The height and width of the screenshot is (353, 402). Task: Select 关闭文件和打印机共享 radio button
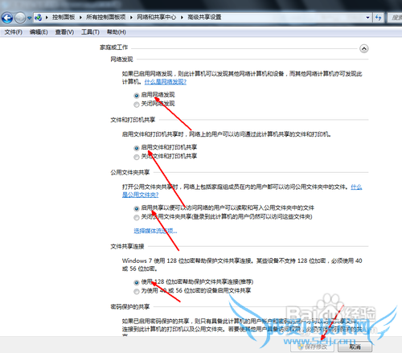coord(137,157)
